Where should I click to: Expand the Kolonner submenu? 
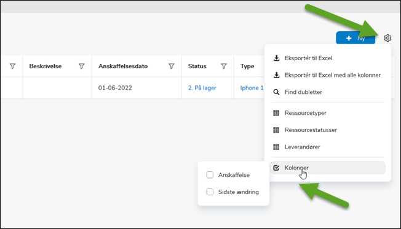pos(328,168)
